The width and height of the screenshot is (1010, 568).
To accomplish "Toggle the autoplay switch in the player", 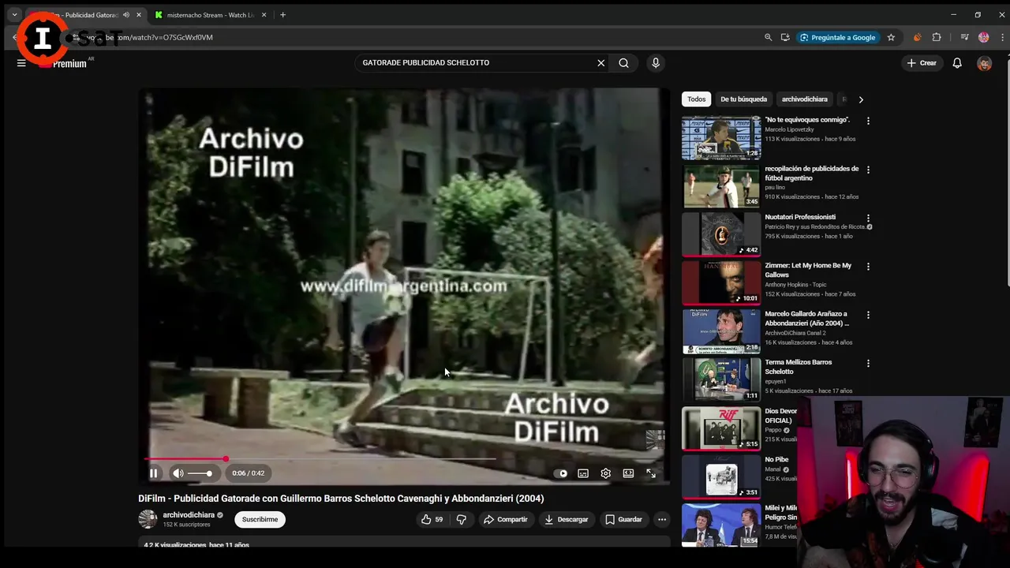I will coord(561,473).
